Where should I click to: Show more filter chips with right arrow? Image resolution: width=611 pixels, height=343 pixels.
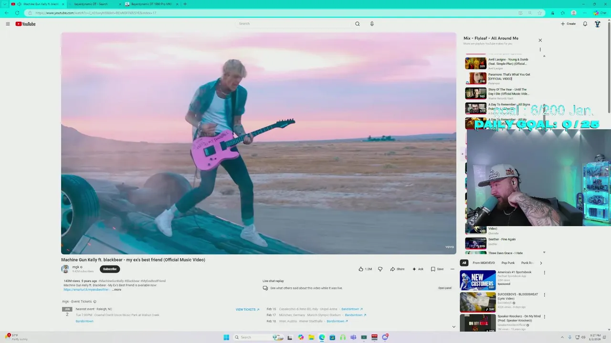tap(541, 263)
